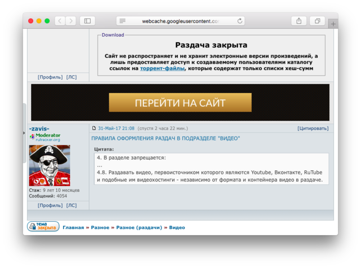Open the ПРАВИЛА ОФОРМЛЕНИЯ РАЗДАЧ rules link
Image resolution: width=361 pixels, height=268 pixels.
[165, 138]
